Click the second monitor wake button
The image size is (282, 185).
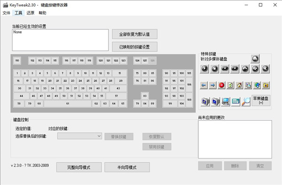(215, 101)
